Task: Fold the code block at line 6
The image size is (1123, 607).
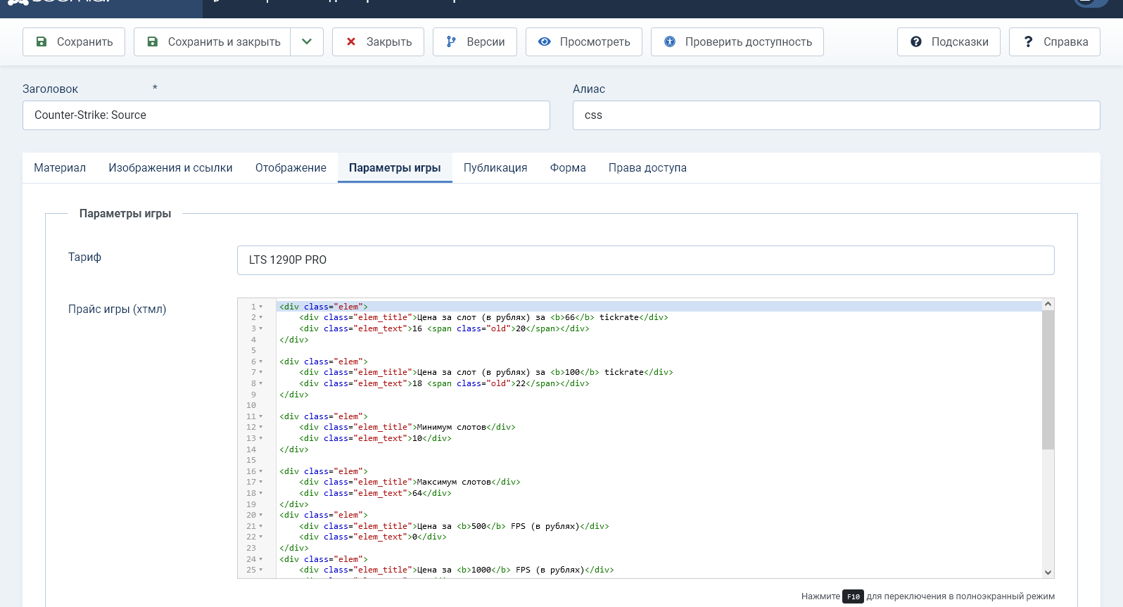Action: tap(261, 362)
